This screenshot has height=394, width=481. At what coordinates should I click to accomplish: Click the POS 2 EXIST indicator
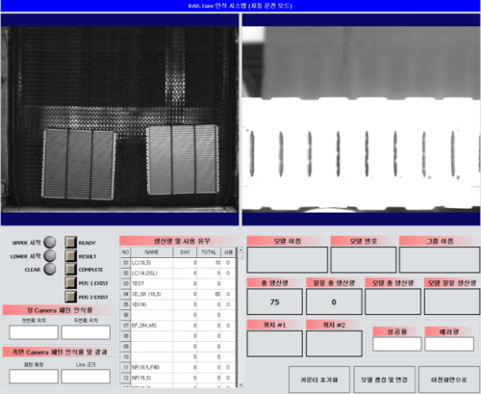click(x=70, y=297)
